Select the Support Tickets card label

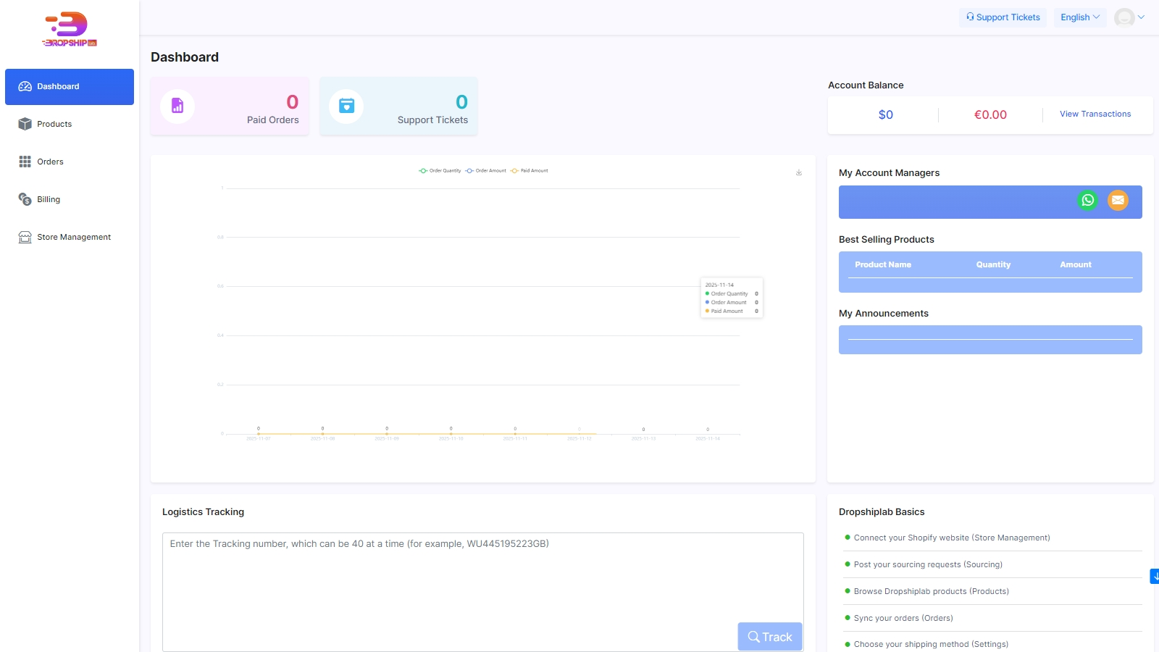tap(432, 120)
